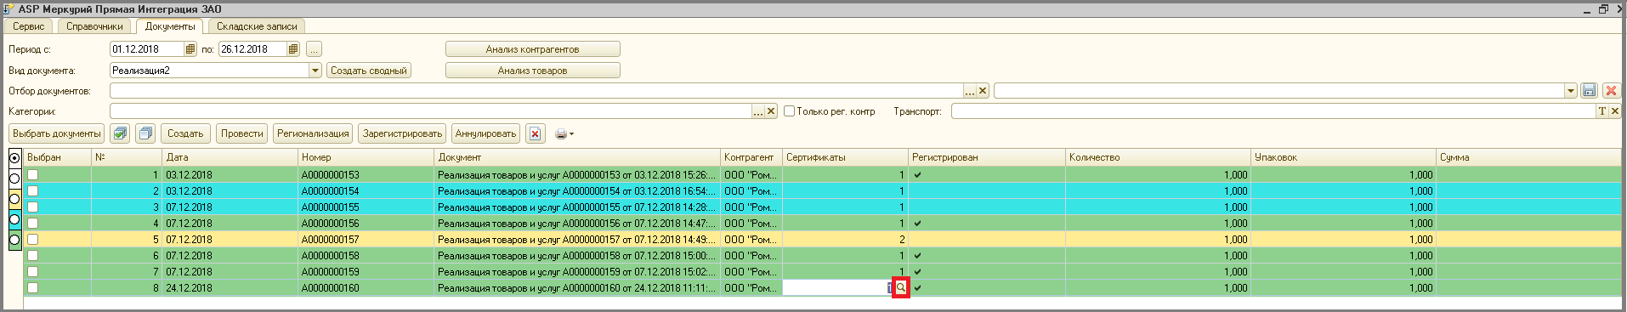1627x312 pixels.
Task: Sort by the Номер column header
Action: [x=366, y=157]
